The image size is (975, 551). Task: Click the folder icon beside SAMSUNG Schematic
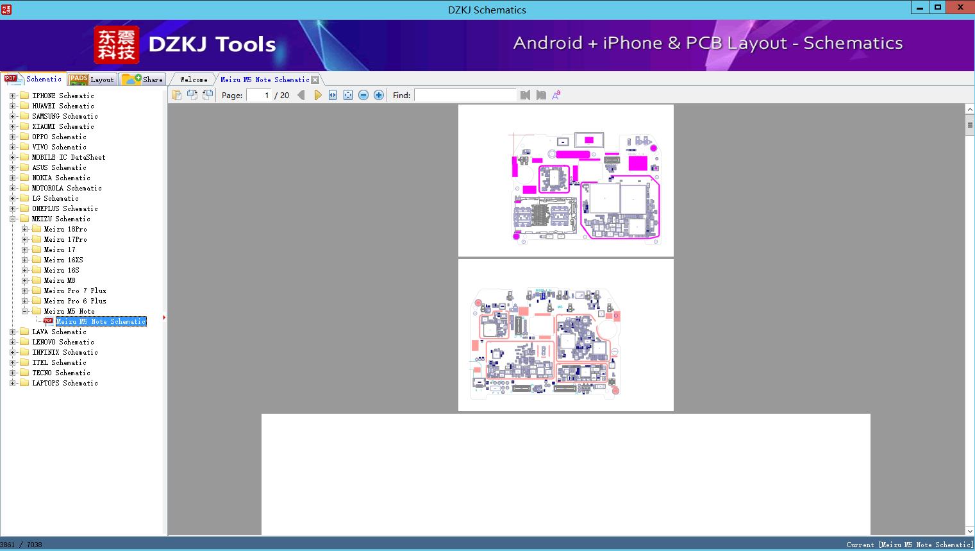(x=24, y=116)
